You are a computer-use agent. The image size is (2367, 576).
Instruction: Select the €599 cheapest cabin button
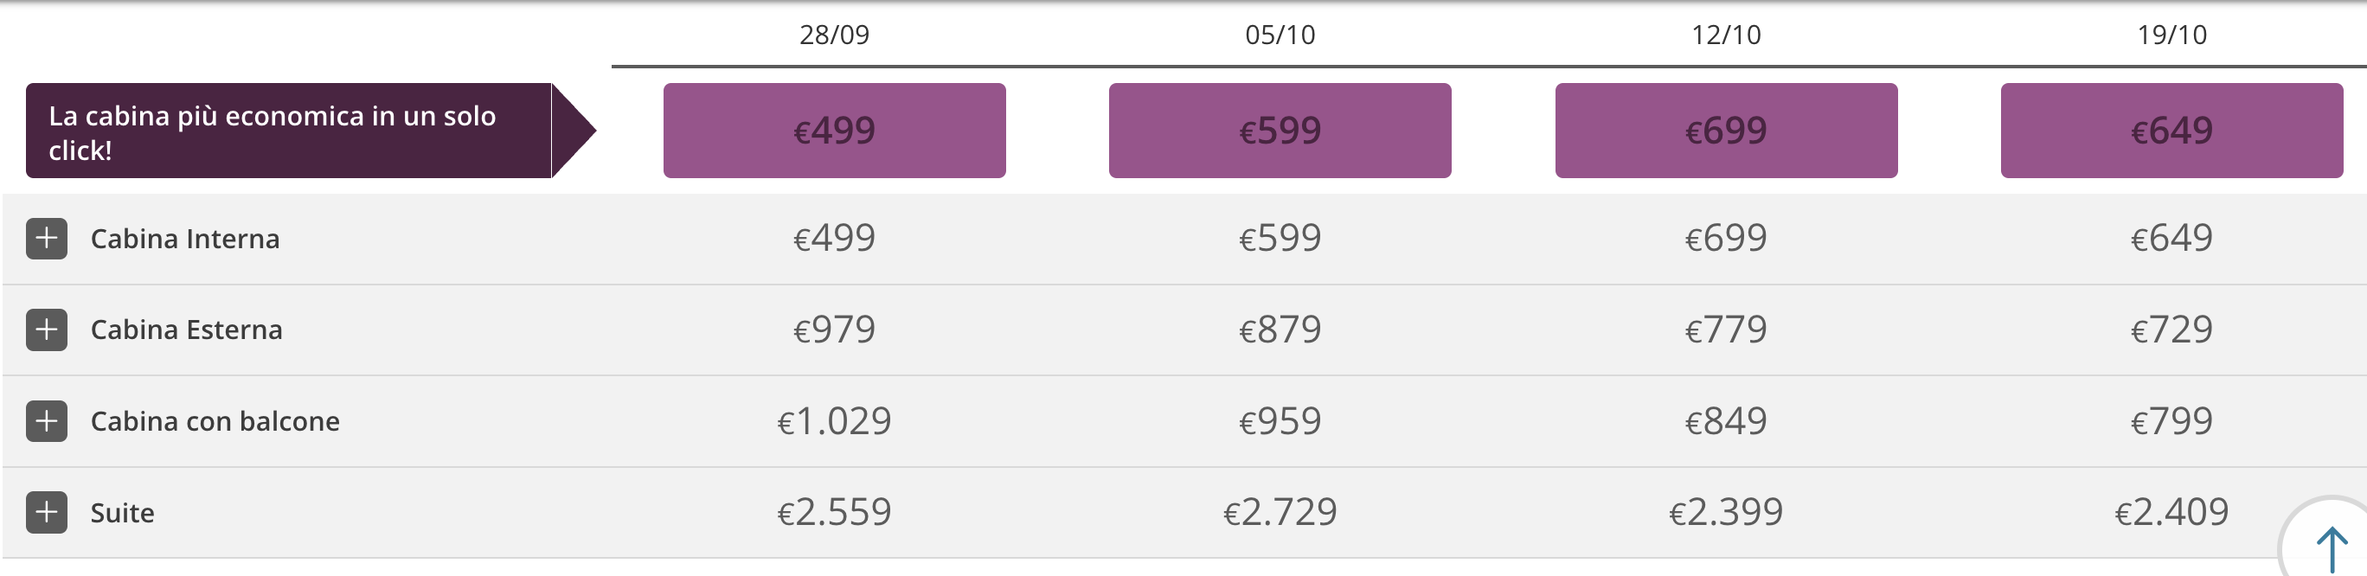[1280, 131]
